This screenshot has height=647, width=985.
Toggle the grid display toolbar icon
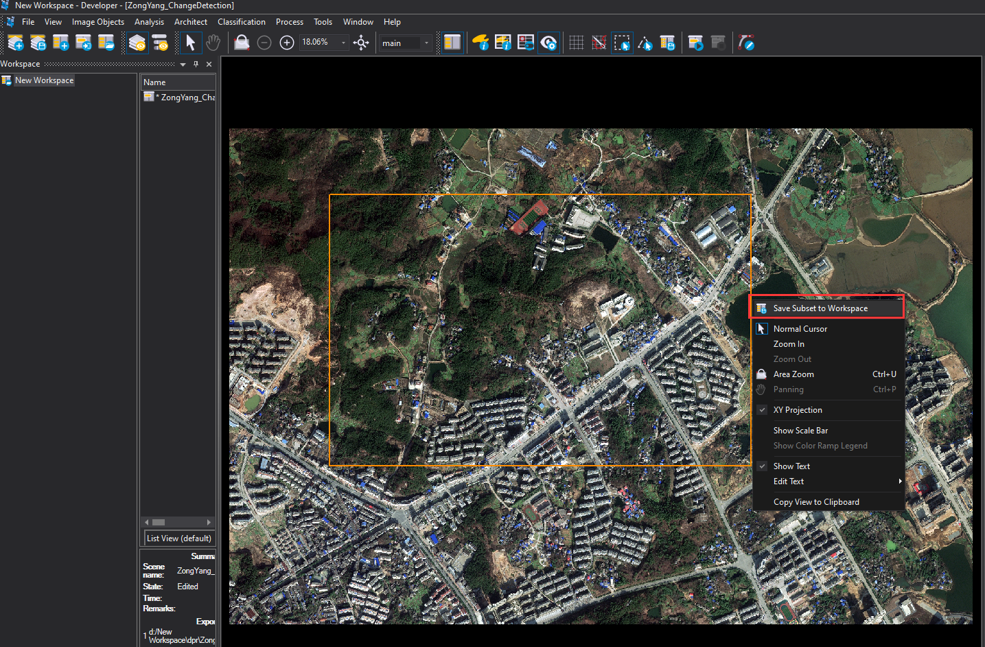click(577, 43)
